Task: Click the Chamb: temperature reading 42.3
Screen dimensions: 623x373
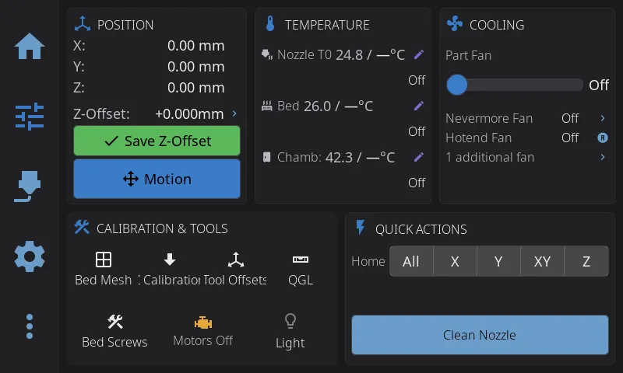Action: [x=339, y=158]
